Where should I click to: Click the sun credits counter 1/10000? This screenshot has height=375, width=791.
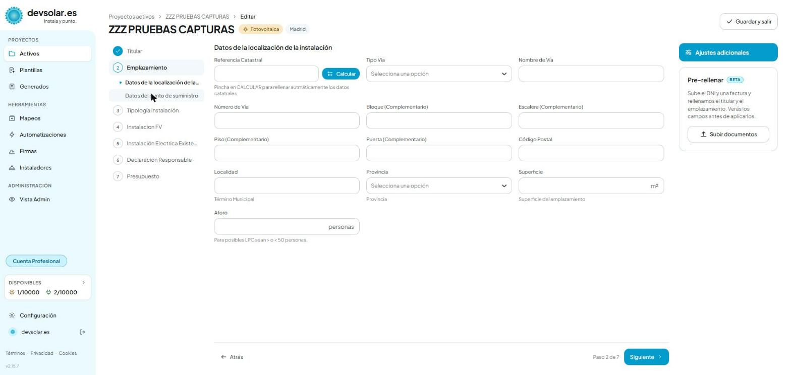(24, 292)
